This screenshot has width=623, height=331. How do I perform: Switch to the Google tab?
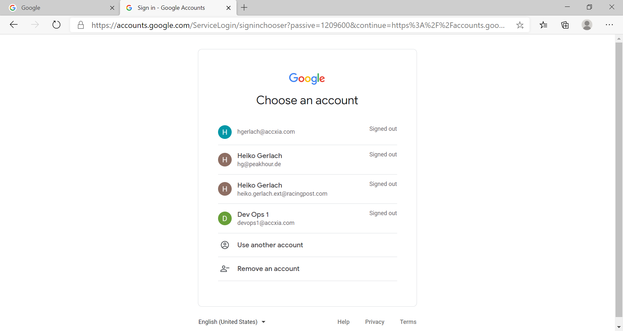click(x=58, y=8)
